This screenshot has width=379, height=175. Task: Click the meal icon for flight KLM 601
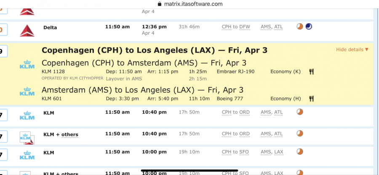[311, 99]
